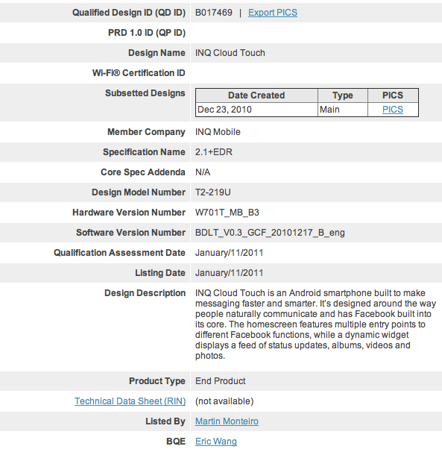Open Martin Monteiro's profile link
Viewport: 442px width, 452px height.
coord(227,421)
